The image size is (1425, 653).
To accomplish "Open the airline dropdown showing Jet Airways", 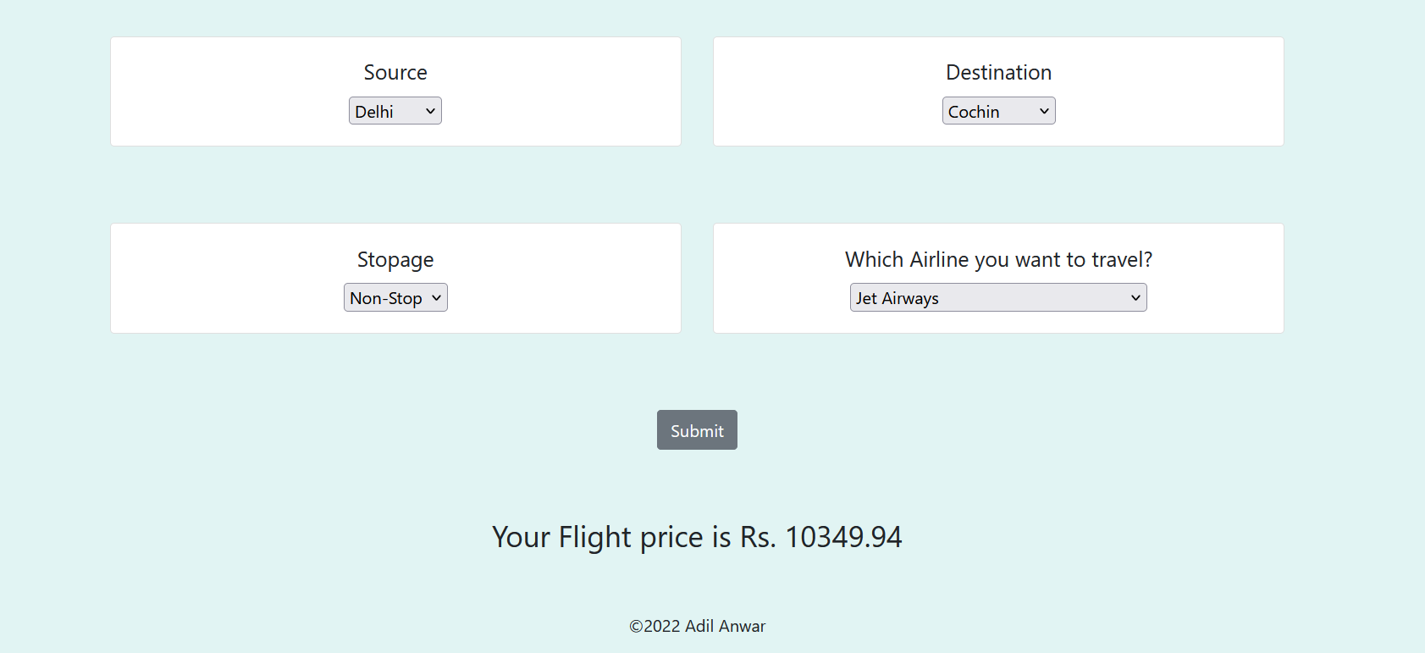I will [x=997, y=297].
